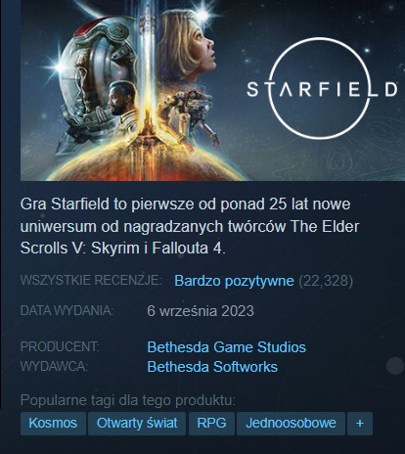This screenshot has width=405, height=454.
Task: Open the Bardzo pozytywne reviews link
Action: coord(234,281)
